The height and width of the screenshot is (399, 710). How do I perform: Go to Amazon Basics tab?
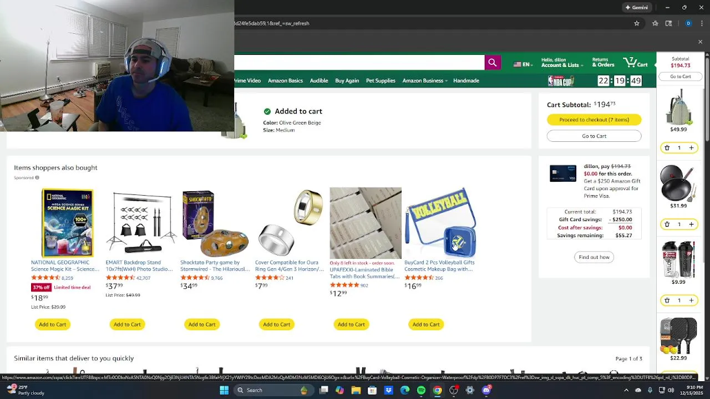[x=285, y=81]
